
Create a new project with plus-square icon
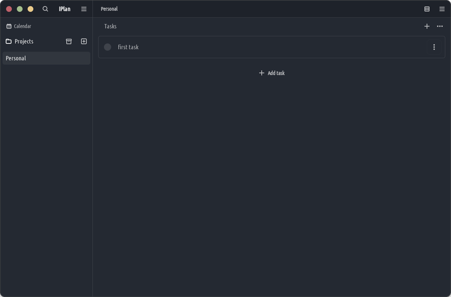(84, 41)
